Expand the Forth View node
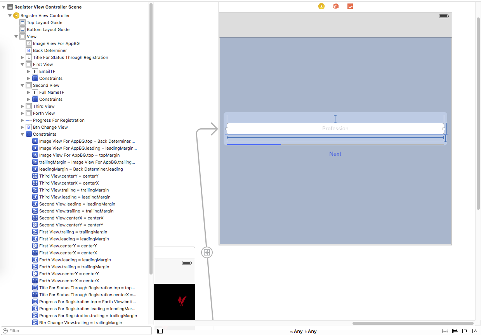This screenshot has height=335, width=481. 22,113
